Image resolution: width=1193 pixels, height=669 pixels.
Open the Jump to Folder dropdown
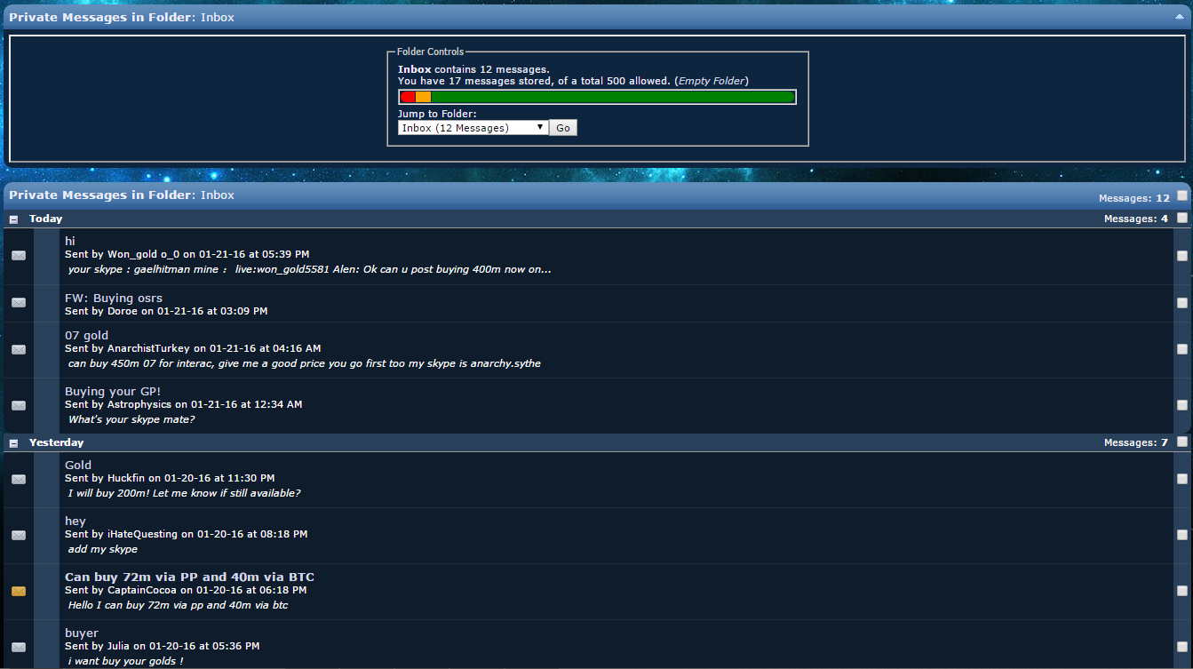tap(473, 128)
